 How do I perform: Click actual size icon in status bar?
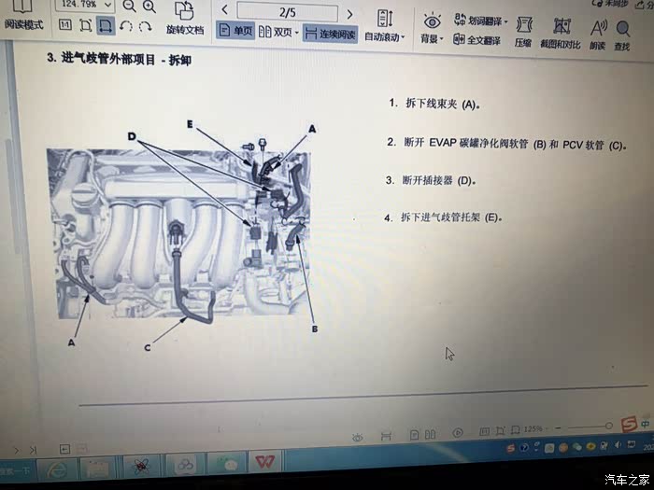484,431
